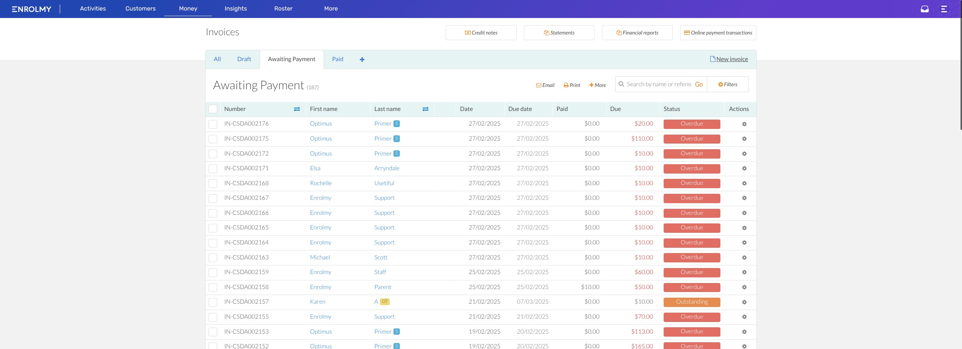Email selected invoices
The image size is (962, 349).
545,85
